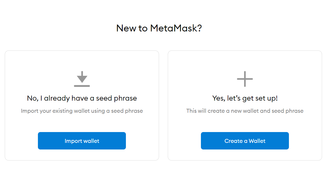Click 'Yes, let's get set up!' title
Viewport: 330px width, 178px height.
[x=245, y=98]
